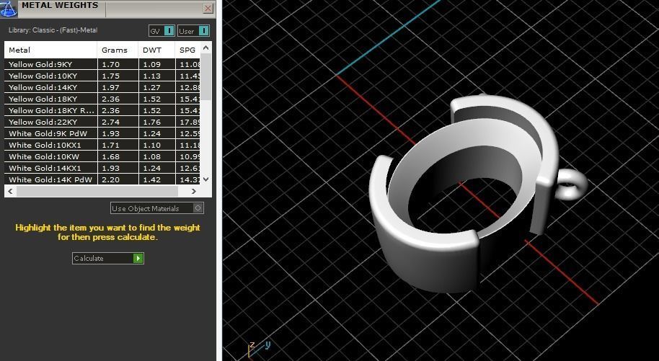
Task: Click the vertical scrollbar thumb in table
Action: 205,77
